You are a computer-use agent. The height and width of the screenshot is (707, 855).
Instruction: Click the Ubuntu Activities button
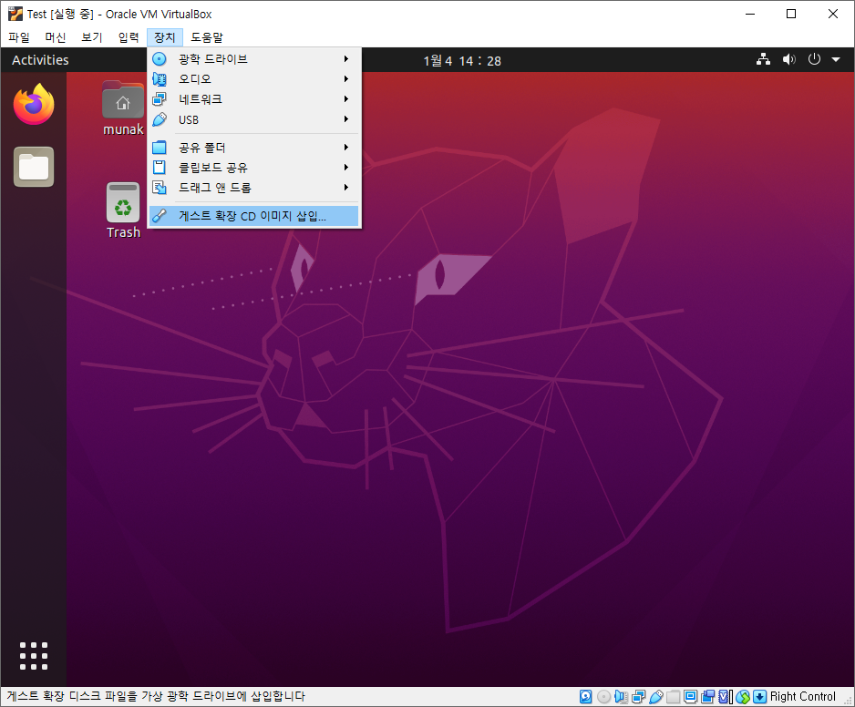coord(40,60)
